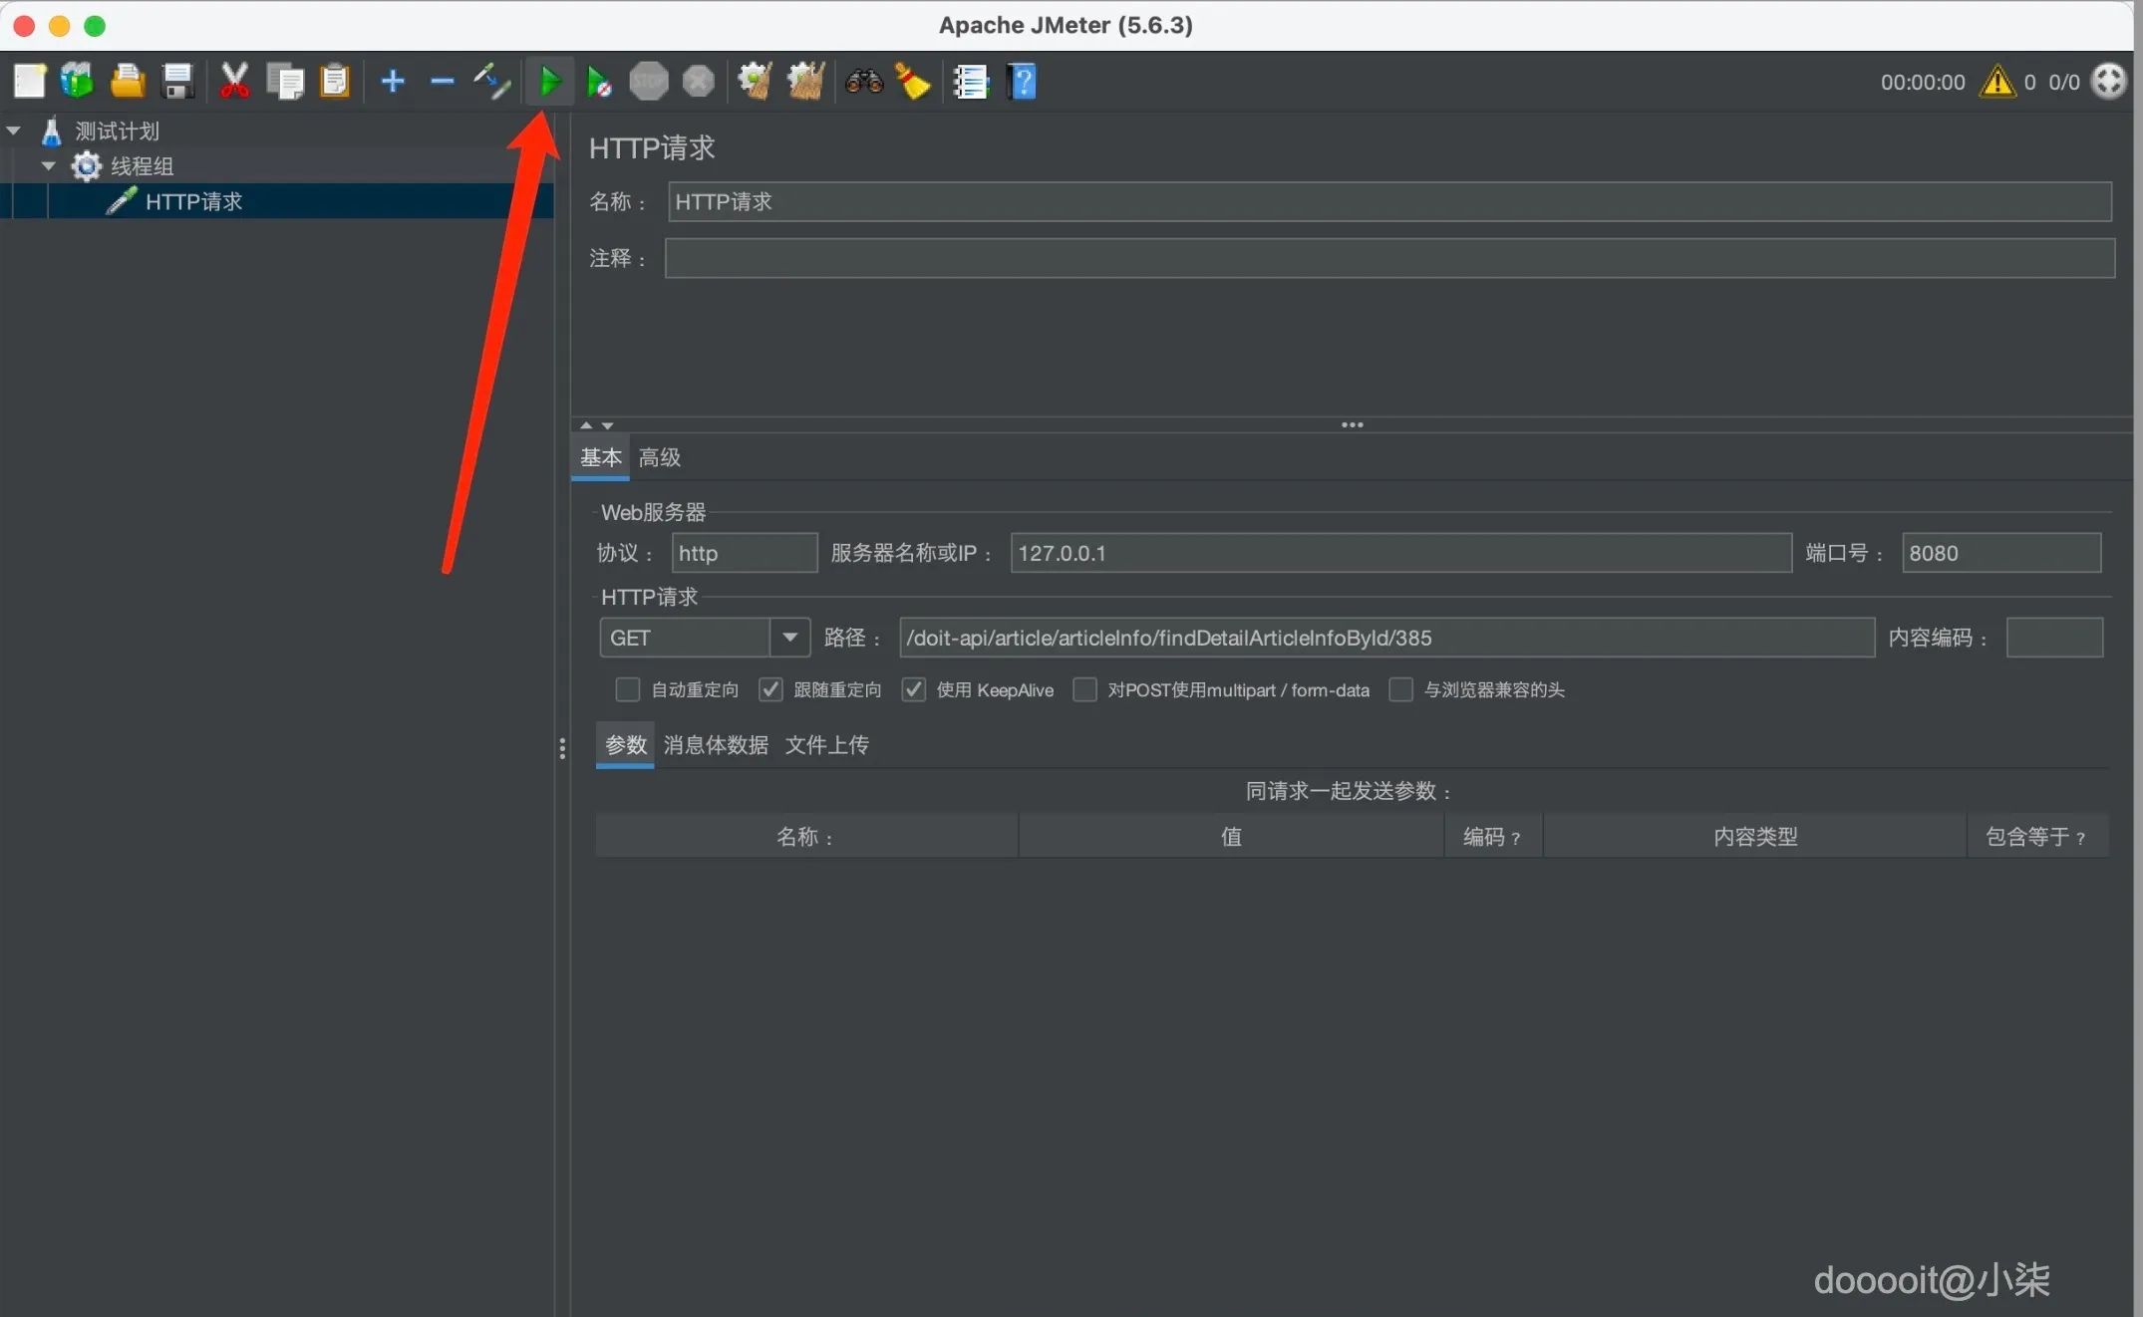Click the green Start test button
The image size is (2143, 1317).
point(549,82)
